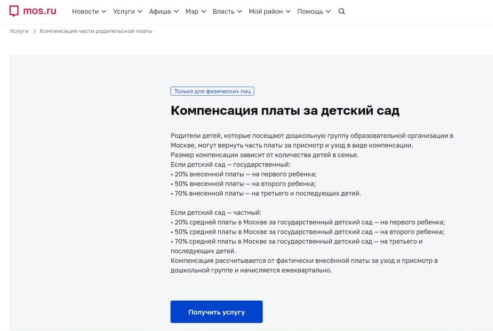Click text 'Размер компенсации зависит от количества детей'

click(x=264, y=155)
